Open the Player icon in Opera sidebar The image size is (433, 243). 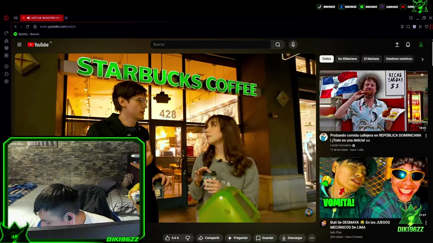[x=6, y=66]
